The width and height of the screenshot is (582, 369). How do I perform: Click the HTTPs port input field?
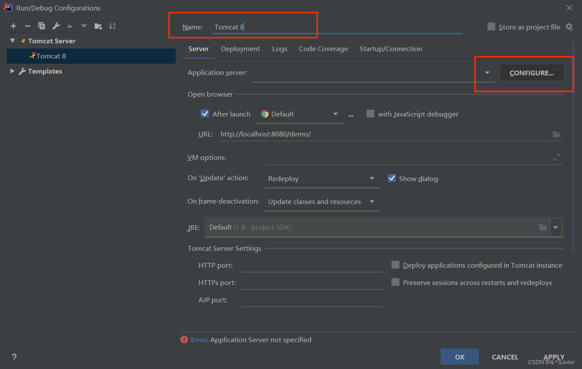(x=312, y=282)
